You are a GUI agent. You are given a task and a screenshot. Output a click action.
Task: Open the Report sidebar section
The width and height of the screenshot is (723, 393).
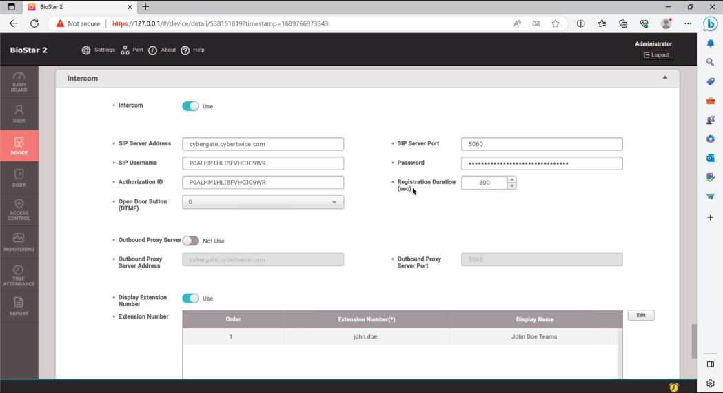point(19,306)
